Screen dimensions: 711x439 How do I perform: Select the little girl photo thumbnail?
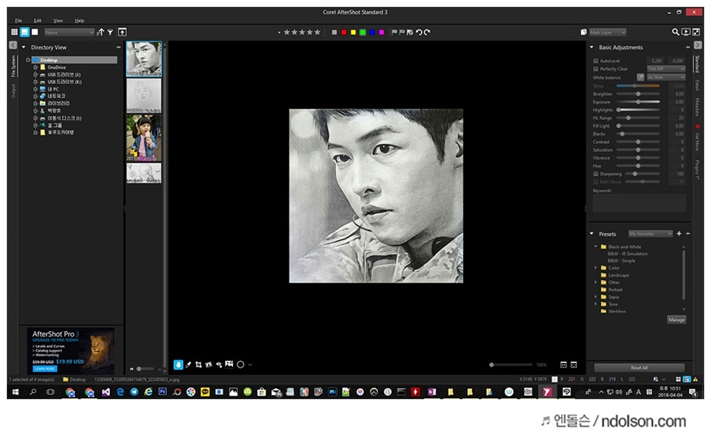tap(143, 138)
